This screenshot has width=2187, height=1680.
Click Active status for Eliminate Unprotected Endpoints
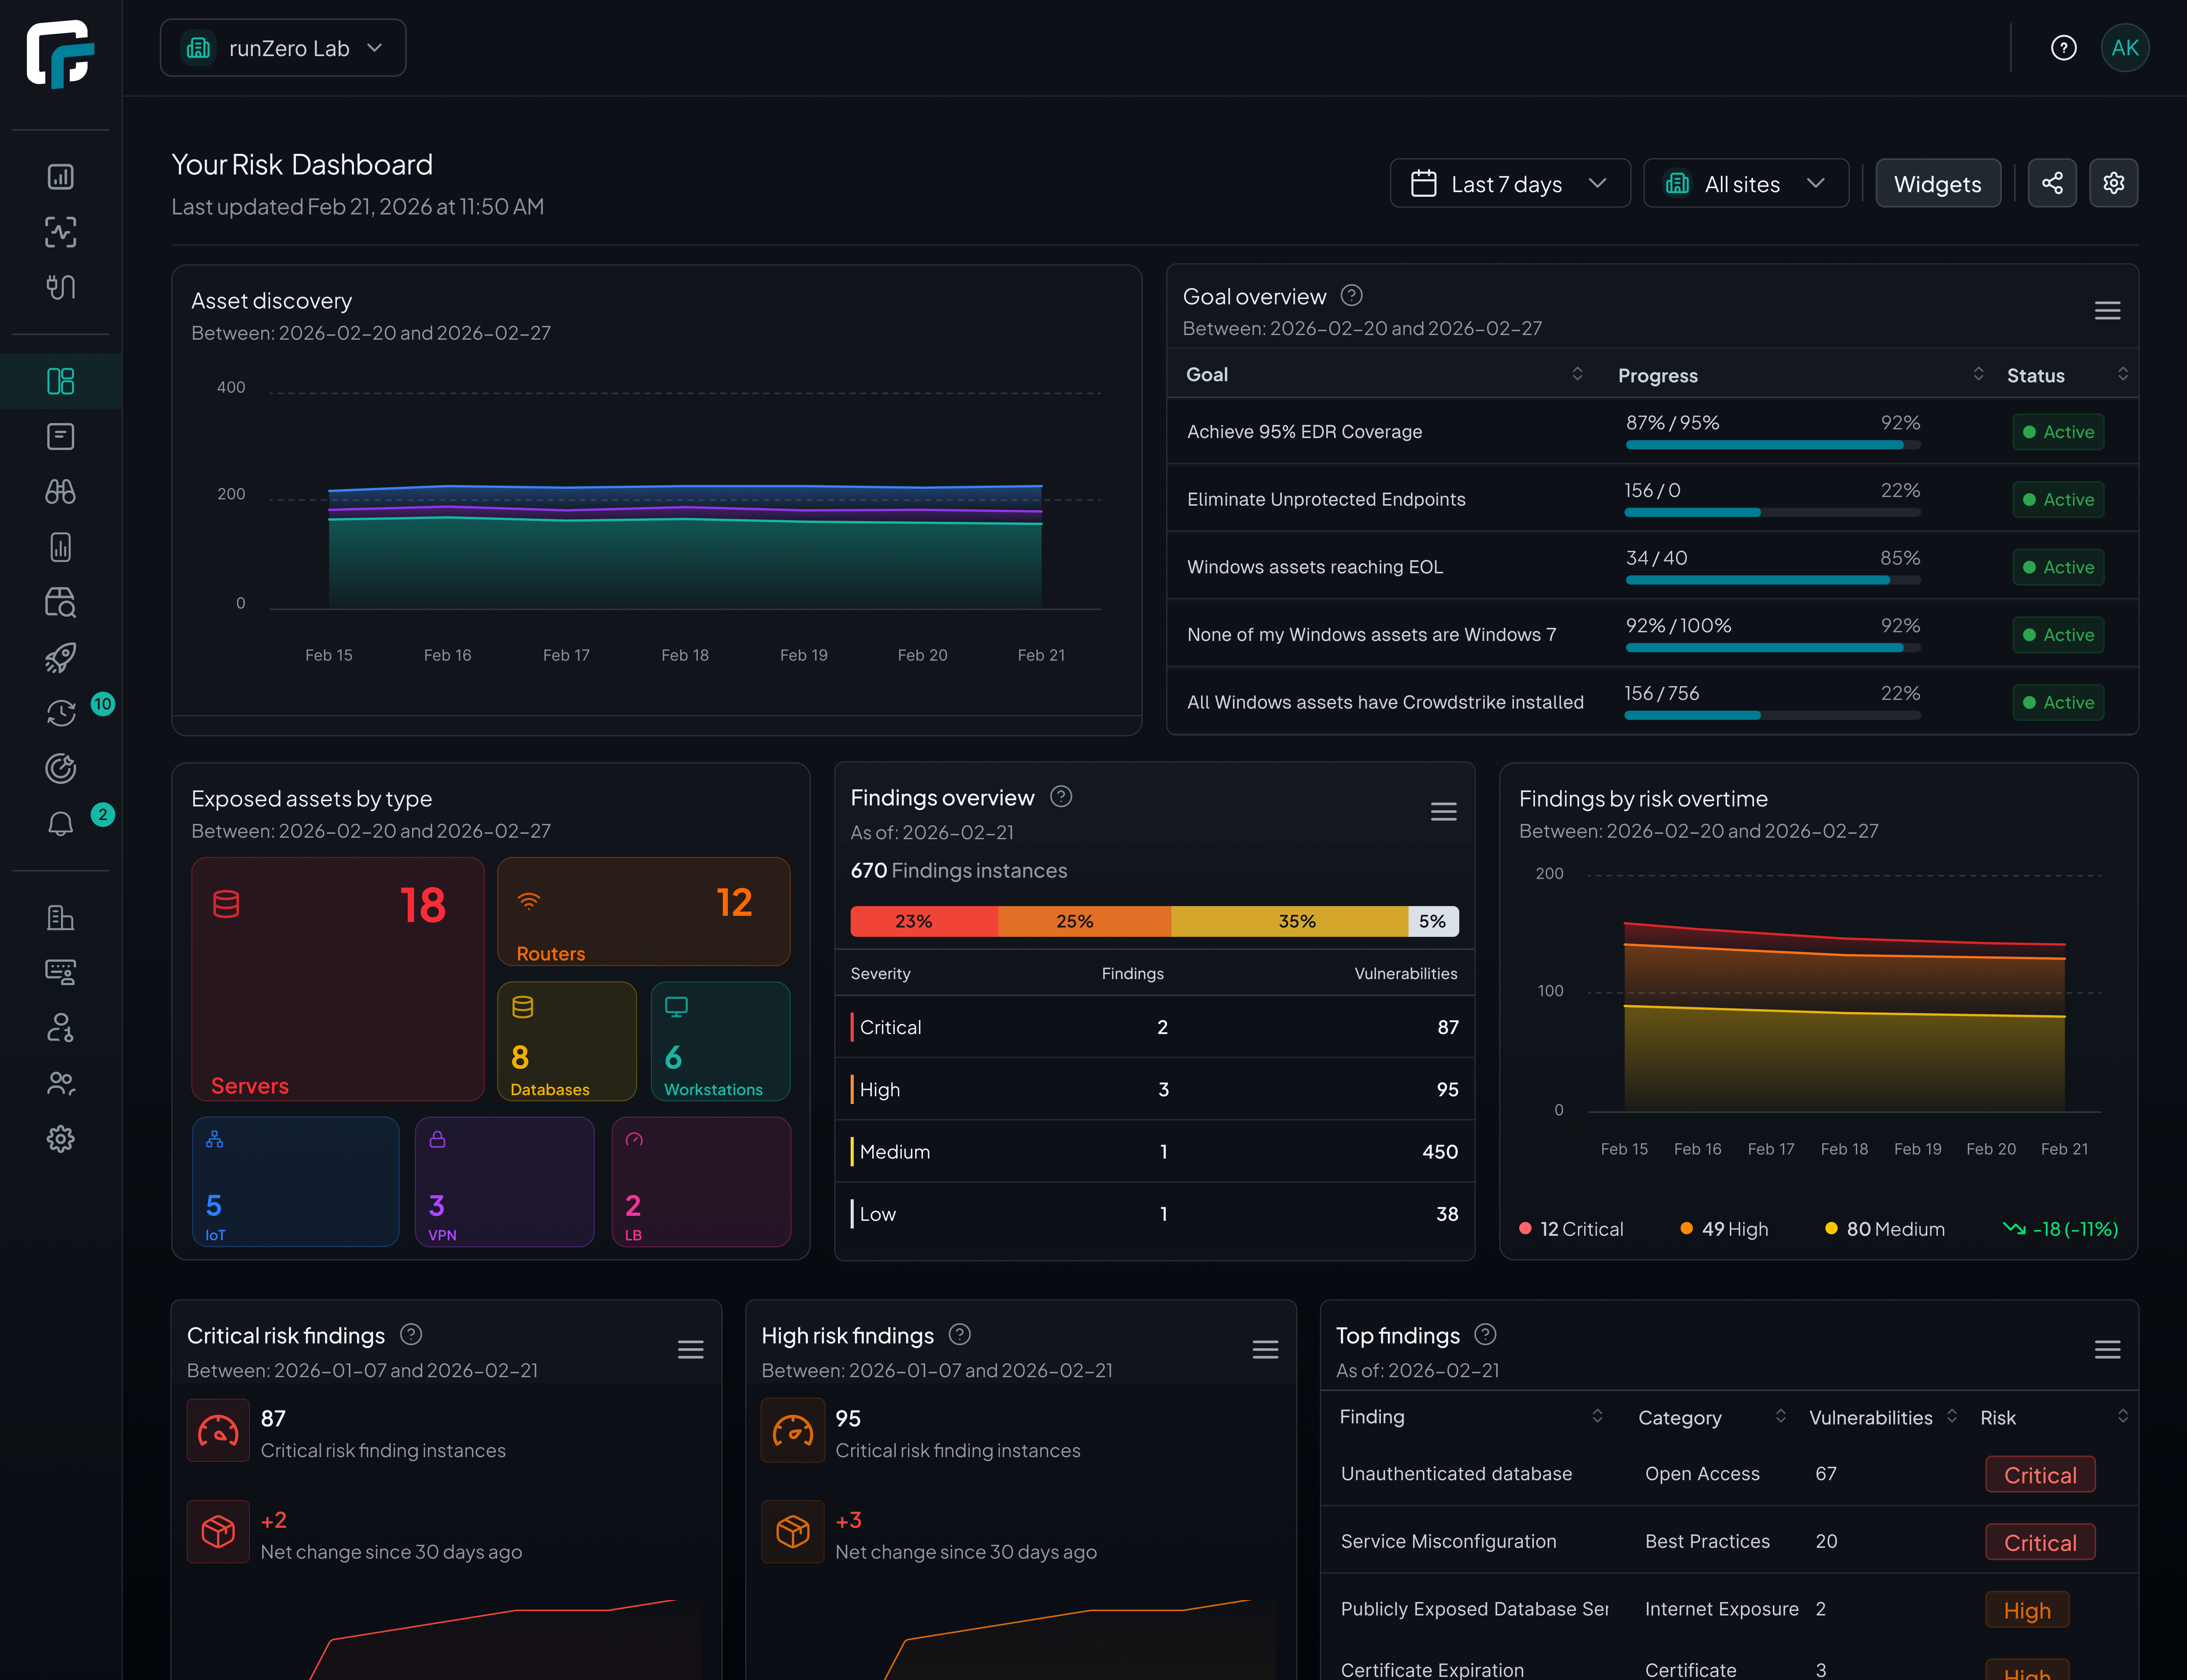2058,499
